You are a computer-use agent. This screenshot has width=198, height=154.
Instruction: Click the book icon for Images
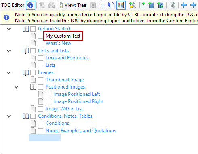(x=25, y=72)
